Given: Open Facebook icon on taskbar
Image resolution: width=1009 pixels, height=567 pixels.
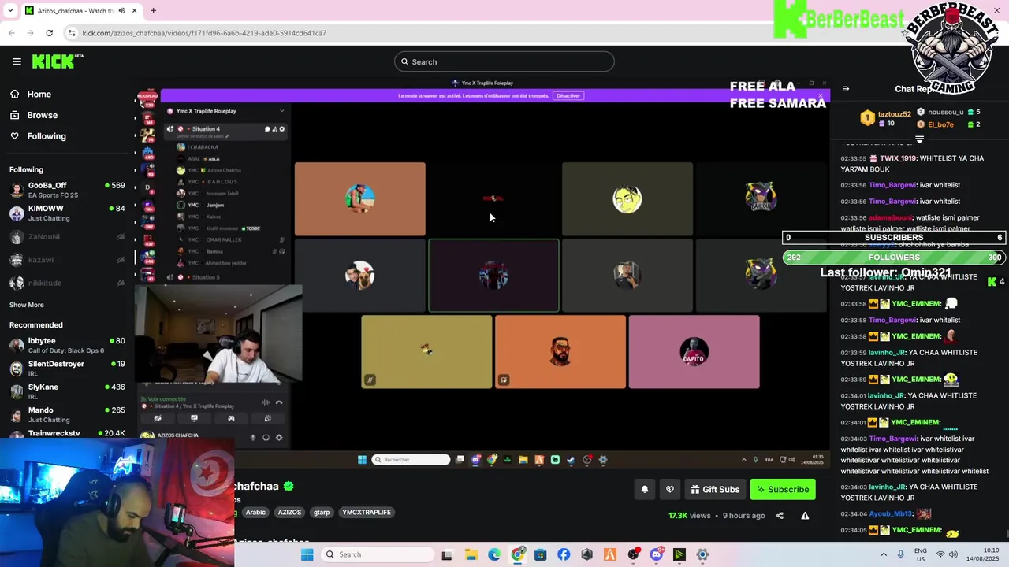Looking at the screenshot, I should (x=564, y=554).
